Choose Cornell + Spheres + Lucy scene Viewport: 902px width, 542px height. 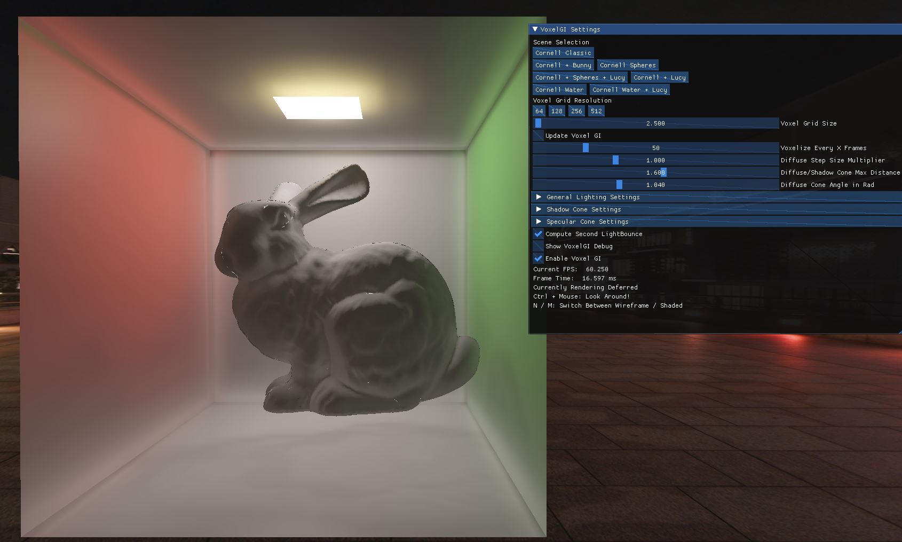pyautogui.click(x=580, y=77)
